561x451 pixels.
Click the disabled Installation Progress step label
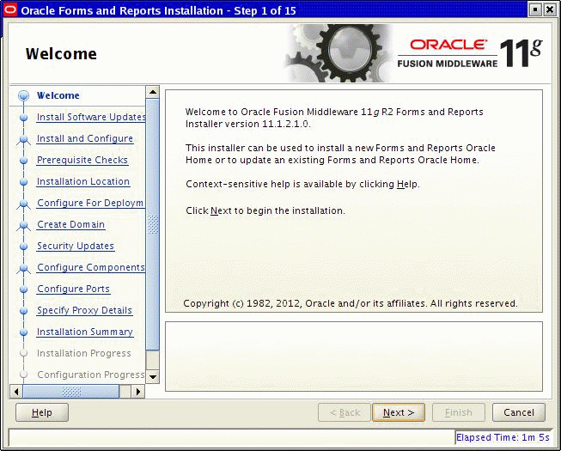point(83,353)
